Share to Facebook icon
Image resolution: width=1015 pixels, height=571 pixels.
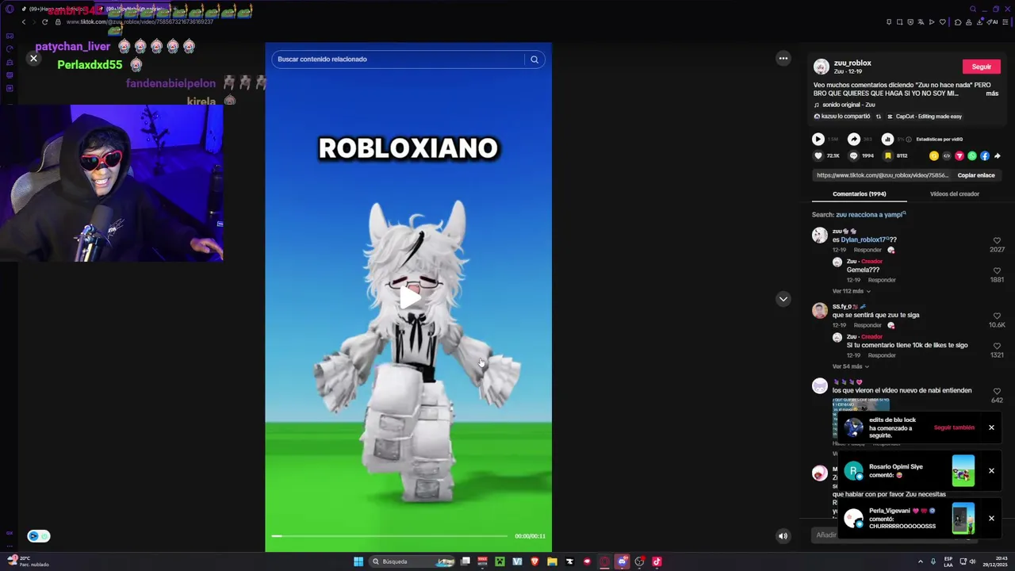[x=985, y=156]
